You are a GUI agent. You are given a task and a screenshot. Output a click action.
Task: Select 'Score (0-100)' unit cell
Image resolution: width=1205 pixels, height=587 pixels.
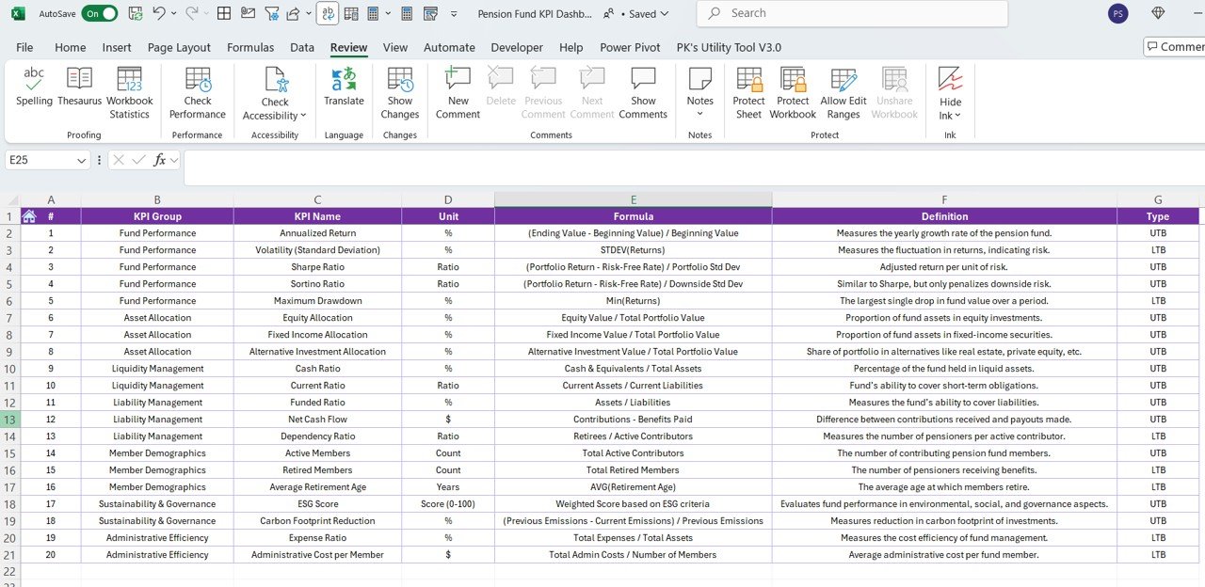pos(448,504)
